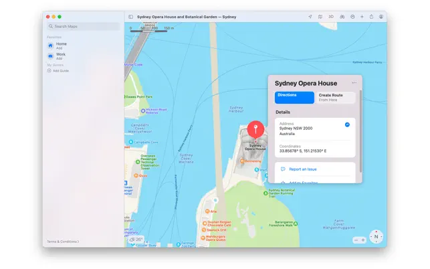Click the place card scrollbar
Viewport: 430px width, 269px height.
pyautogui.click(x=360, y=131)
